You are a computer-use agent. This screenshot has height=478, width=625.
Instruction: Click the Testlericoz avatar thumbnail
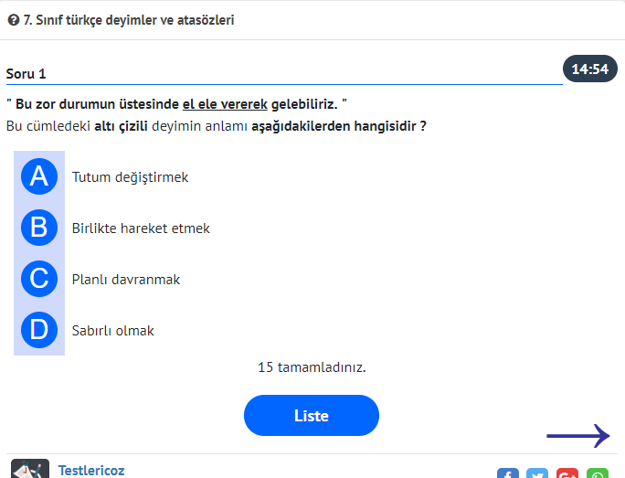click(30, 469)
